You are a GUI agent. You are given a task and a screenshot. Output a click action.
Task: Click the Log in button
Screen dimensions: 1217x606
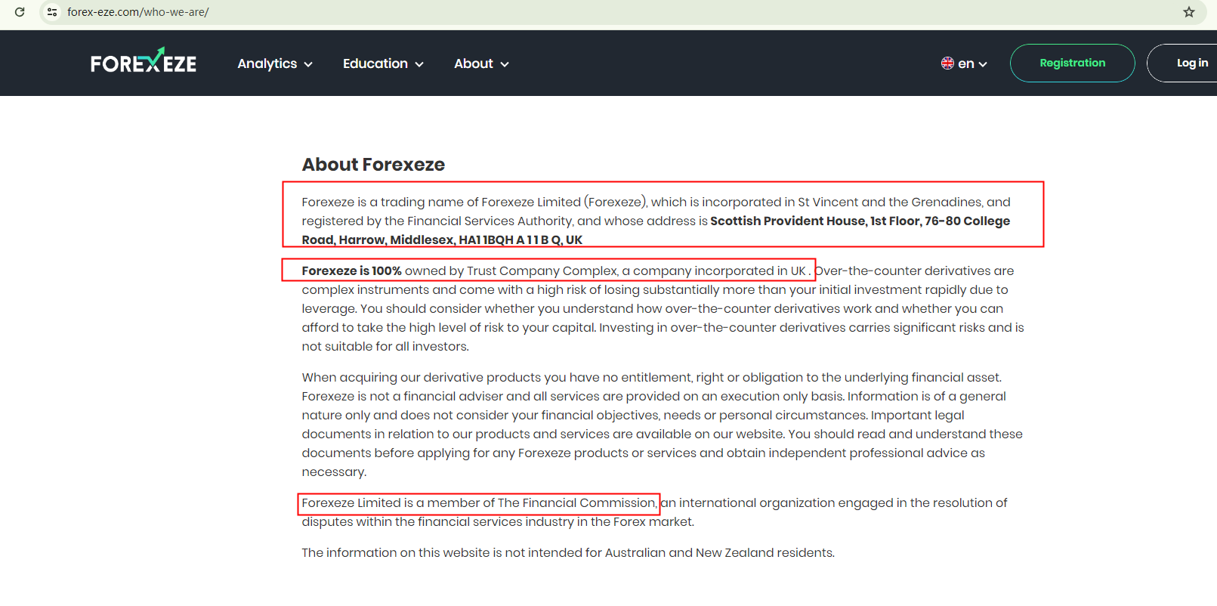coord(1183,63)
